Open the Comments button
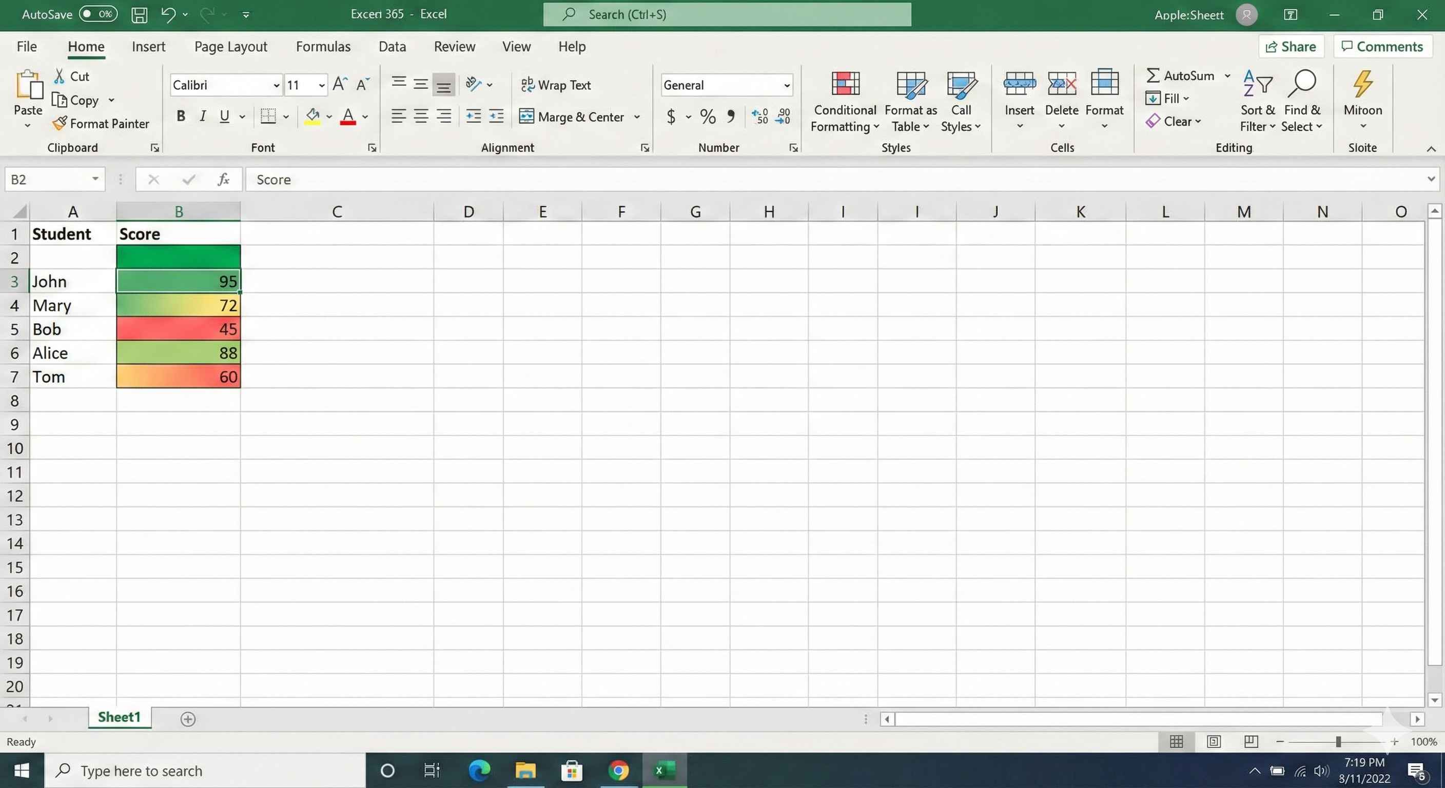This screenshot has height=788, width=1445. [x=1382, y=47]
